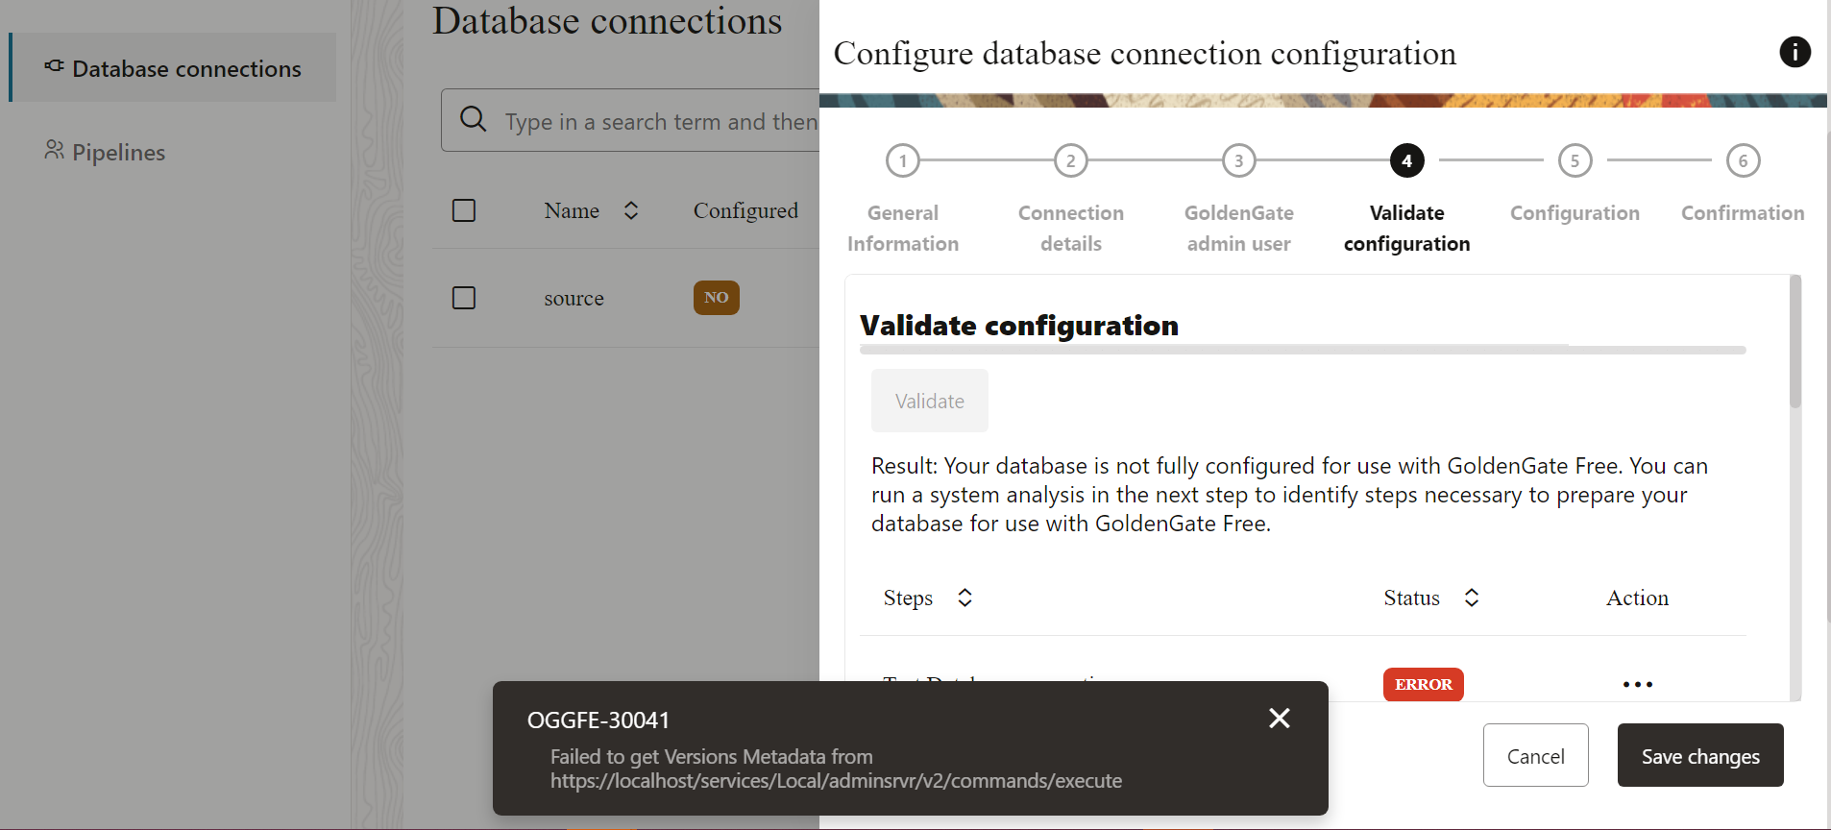
Task: Toggle the select-all checkbox in table header
Action: pyautogui.click(x=464, y=210)
